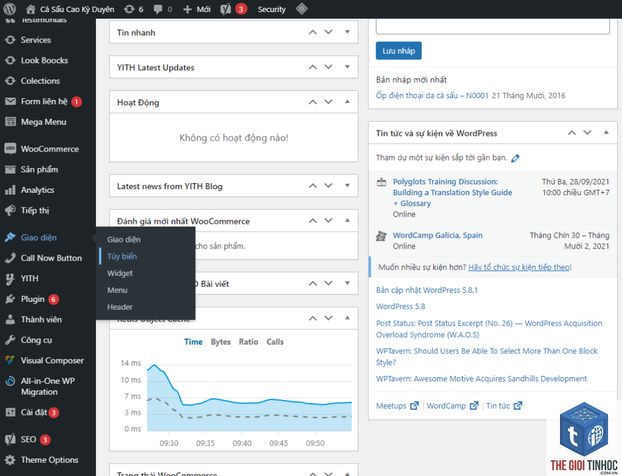Switch the chart to the Time tab
The width and height of the screenshot is (622, 476).
click(193, 342)
